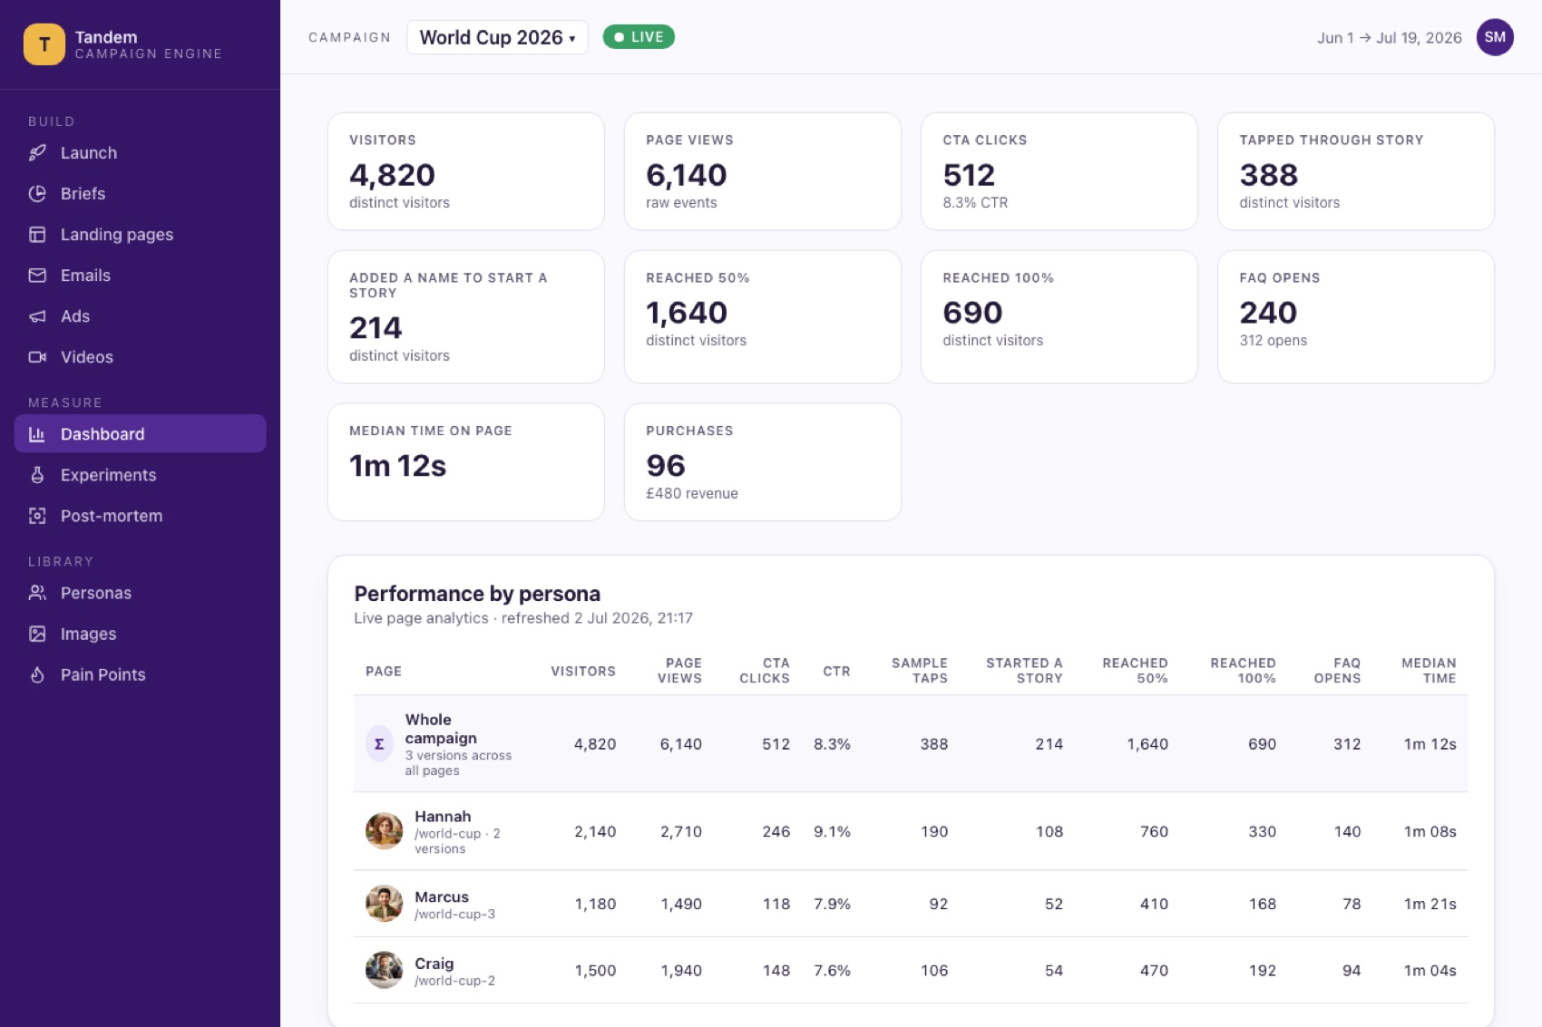Open the Ads section

coord(141,316)
